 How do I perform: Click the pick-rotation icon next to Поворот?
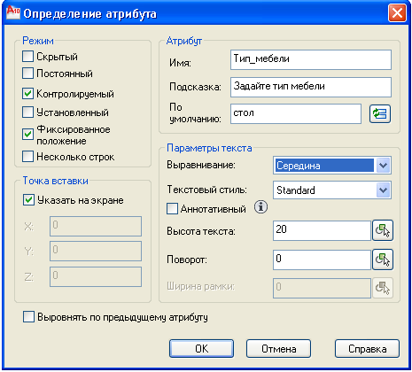pyautogui.click(x=383, y=260)
